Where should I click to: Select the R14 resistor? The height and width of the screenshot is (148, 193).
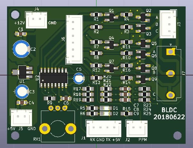126,78
